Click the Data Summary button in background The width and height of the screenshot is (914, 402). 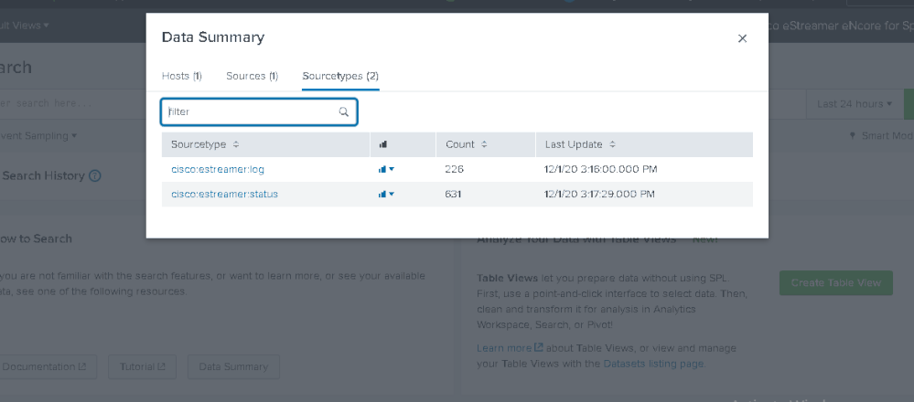coord(233,366)
